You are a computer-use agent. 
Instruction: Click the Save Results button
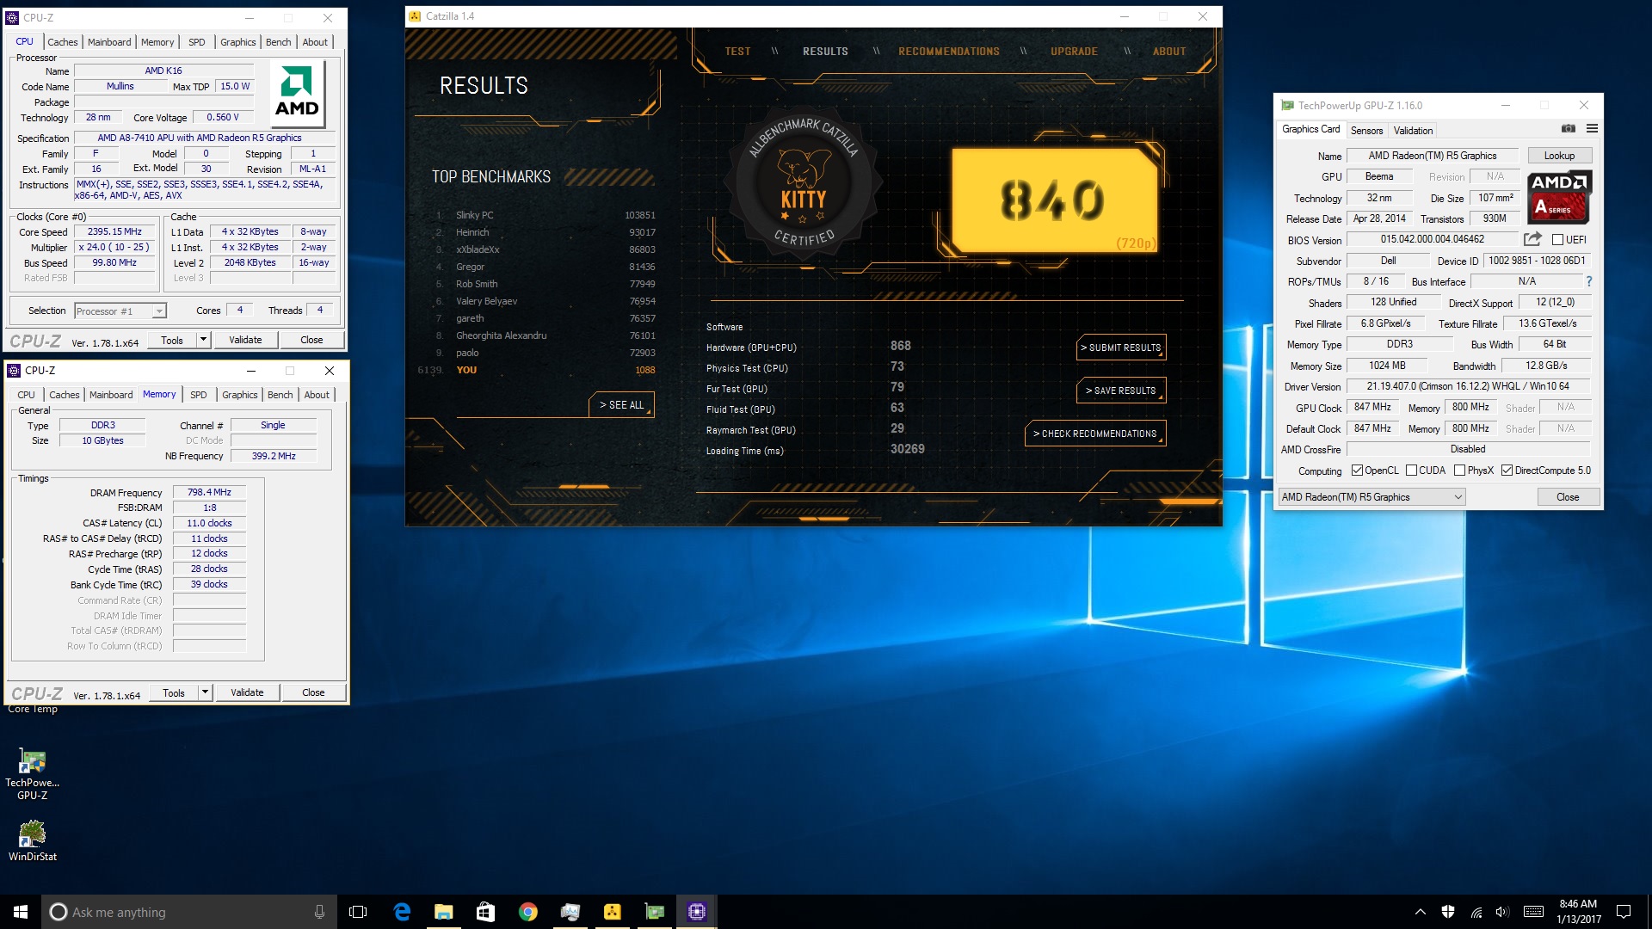(x=1121, y=391)
